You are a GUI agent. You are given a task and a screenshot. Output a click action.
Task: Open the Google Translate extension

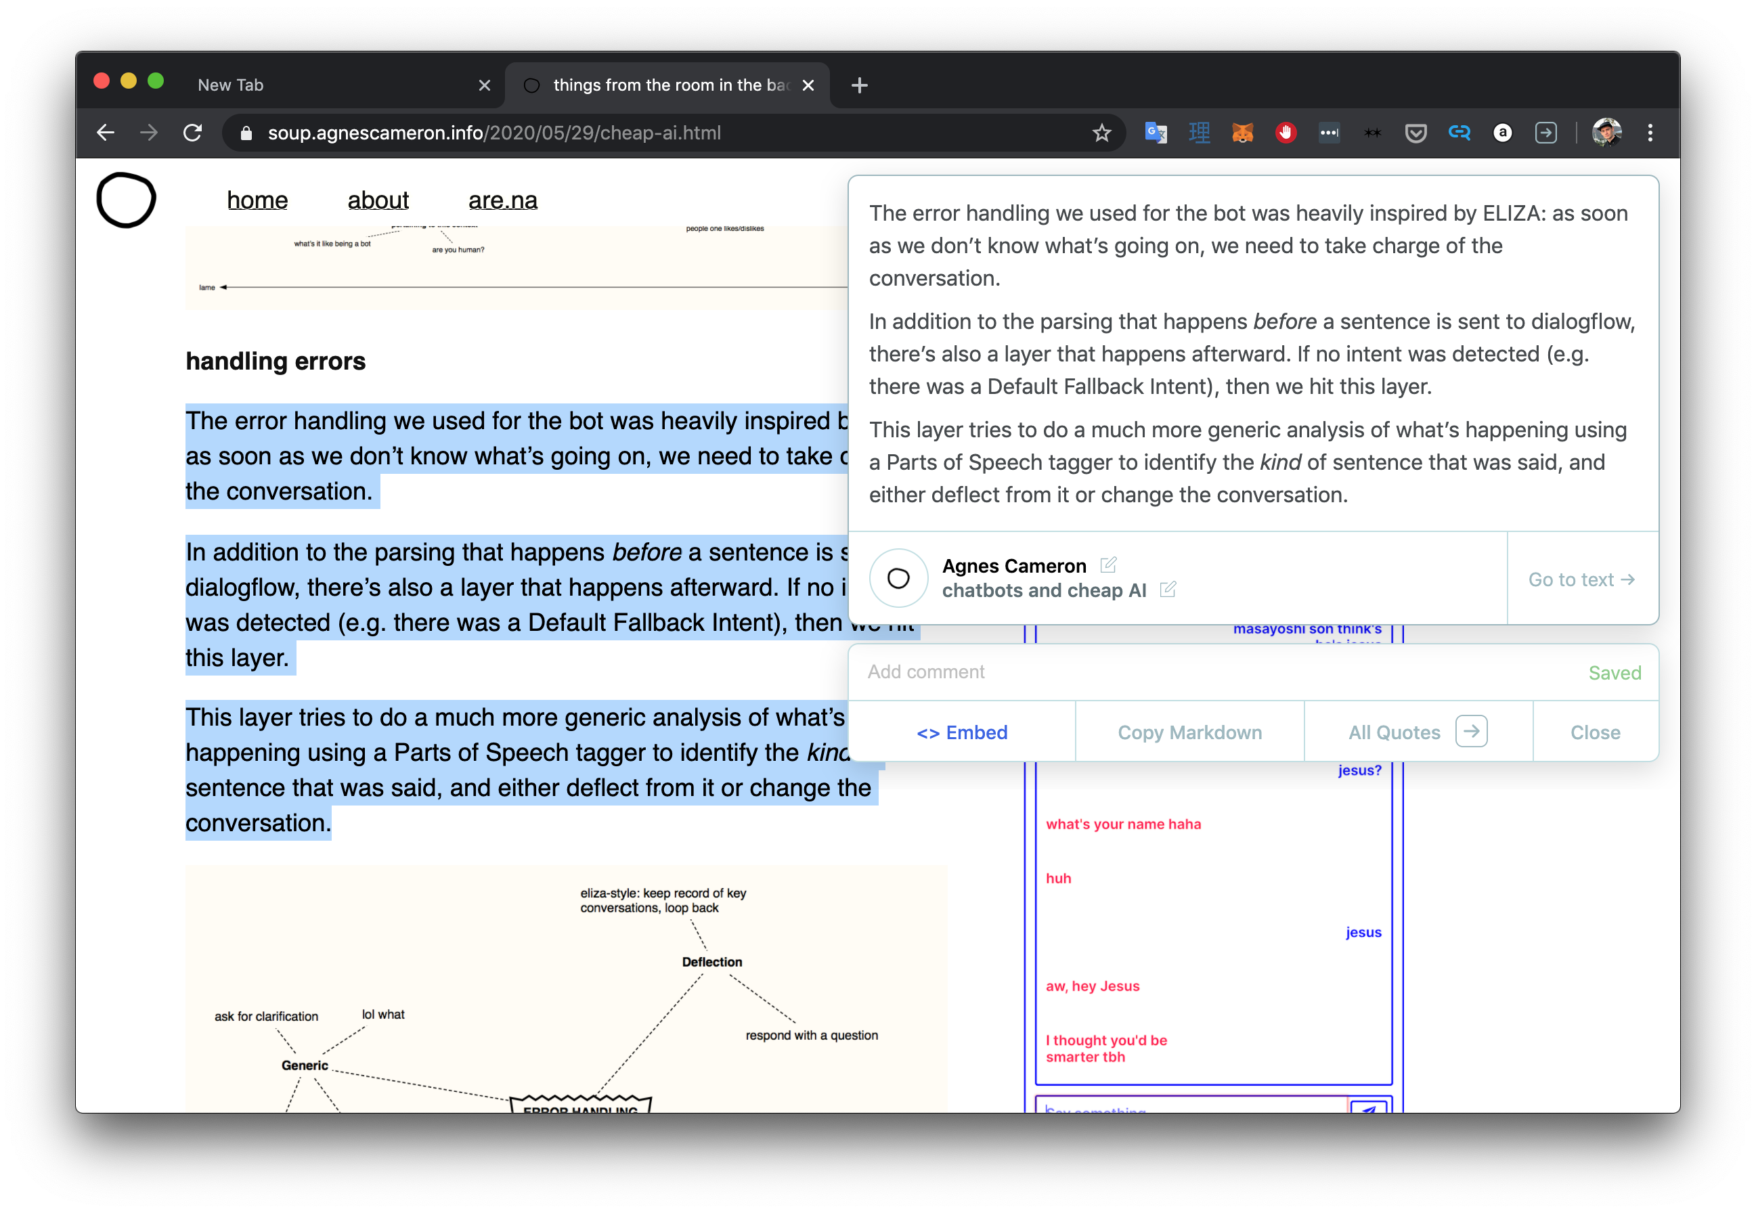[1156, 133]
